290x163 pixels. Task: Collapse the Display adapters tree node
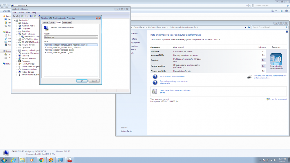coord(17,34)
